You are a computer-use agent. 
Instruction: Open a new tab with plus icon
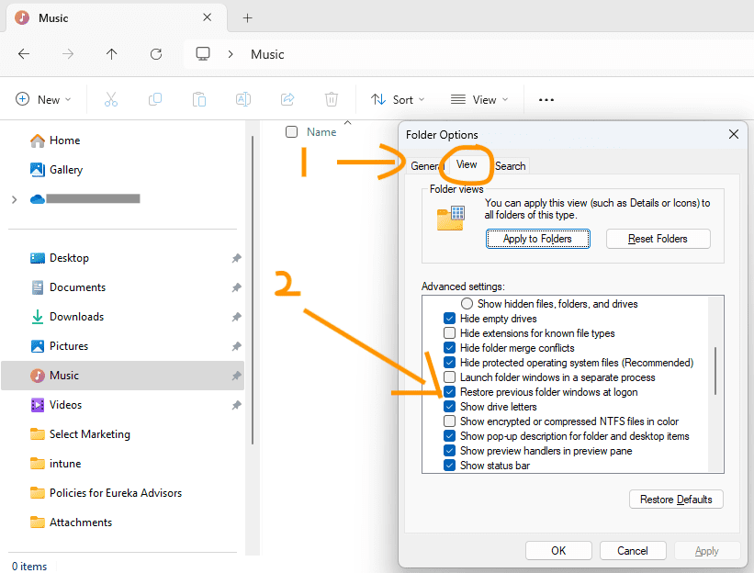click(247, 17)
